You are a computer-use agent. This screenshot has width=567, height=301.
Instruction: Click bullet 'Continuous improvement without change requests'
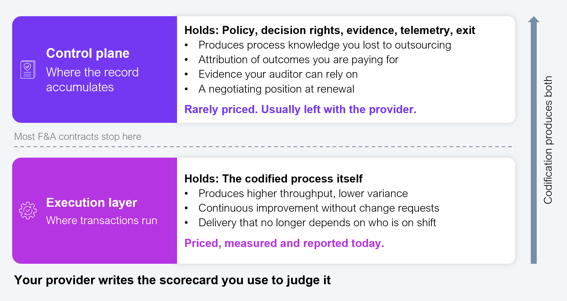319,208
